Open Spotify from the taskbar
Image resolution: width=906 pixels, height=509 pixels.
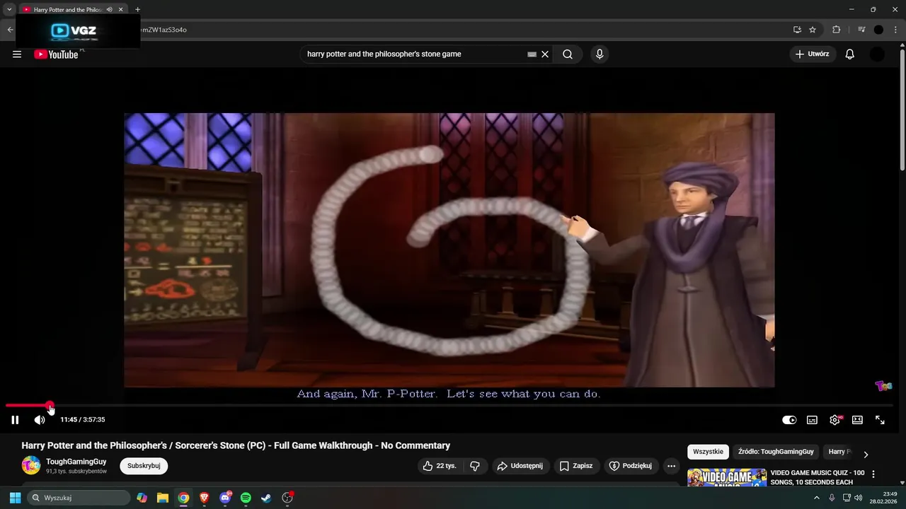246,498
